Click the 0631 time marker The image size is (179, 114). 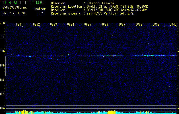pos(19,25)
